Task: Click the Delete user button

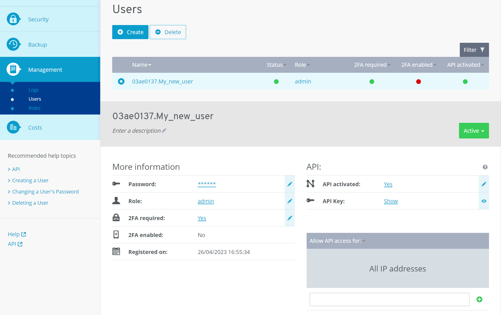Action: pyautogui.click(x=168, y=32)
